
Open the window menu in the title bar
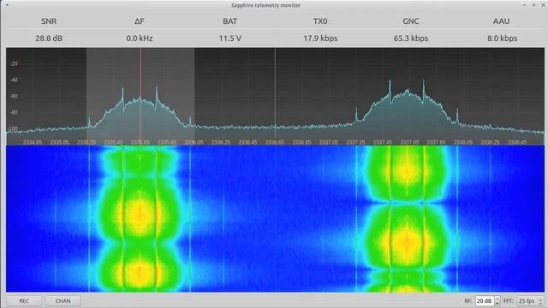[7, 5]
